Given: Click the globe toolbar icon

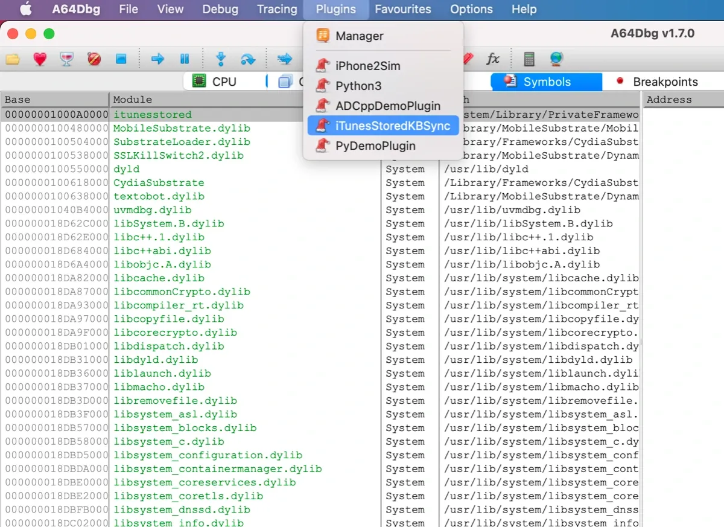Looking at the screenshot, I should coord(556,59).
